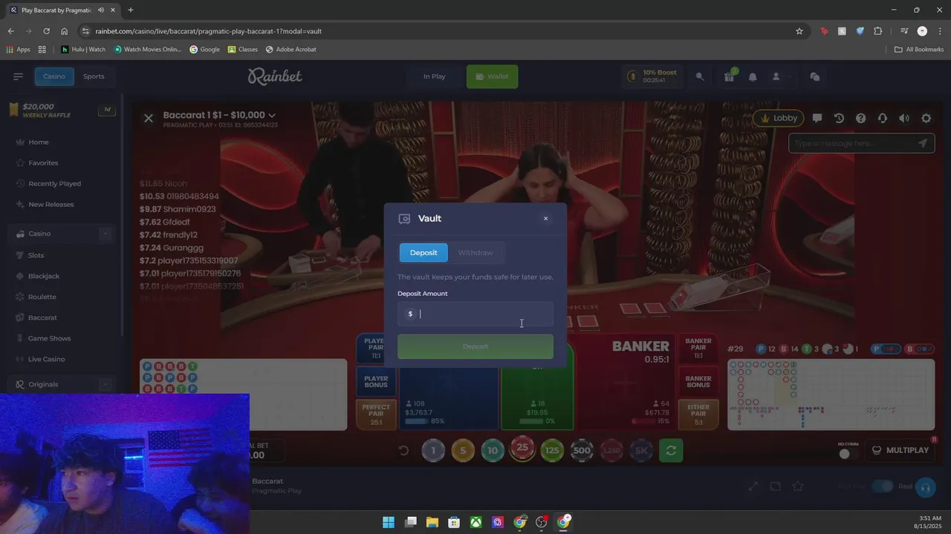This screenshot has width=951, height=534.
Task: Select the Deposit tab in Vault
Action: tap(423, 253)
